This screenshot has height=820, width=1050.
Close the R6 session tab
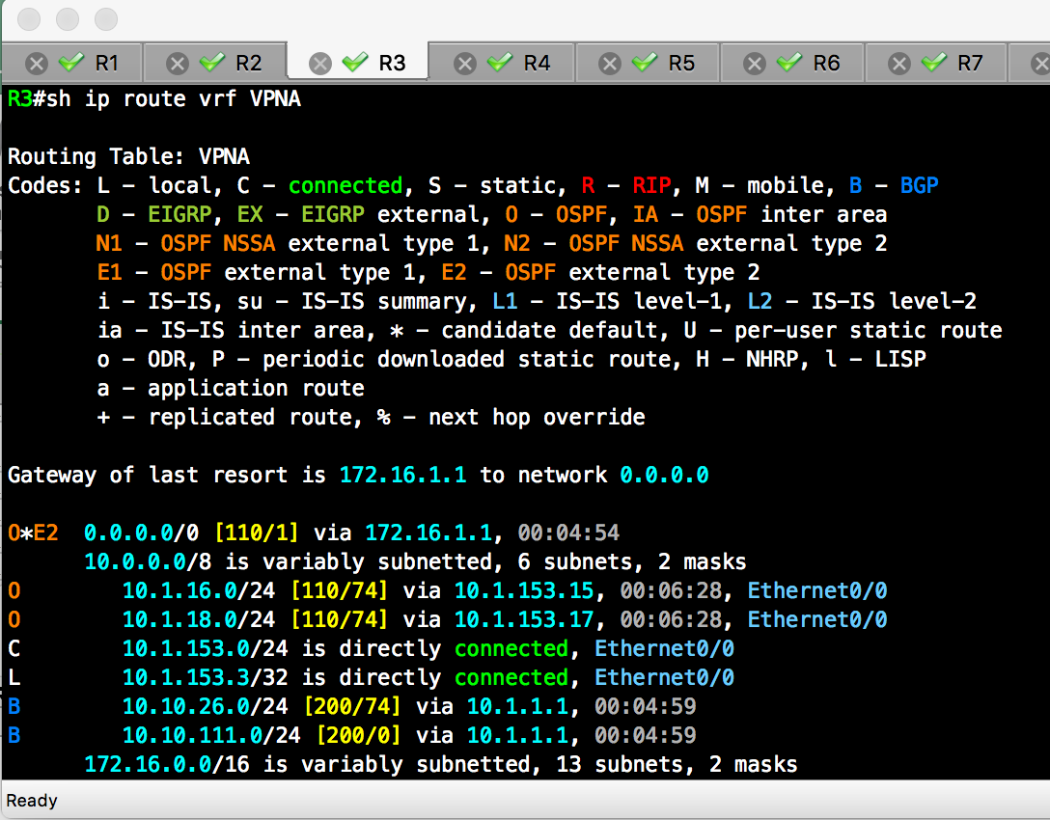(755, 64)
